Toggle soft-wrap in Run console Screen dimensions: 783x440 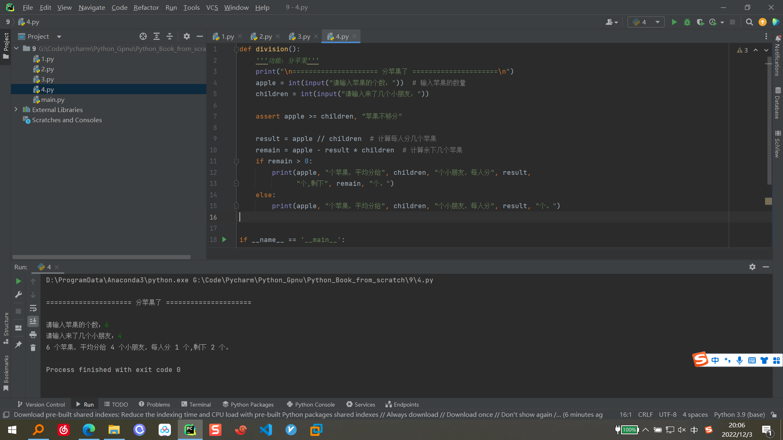(x=33, y=308)
